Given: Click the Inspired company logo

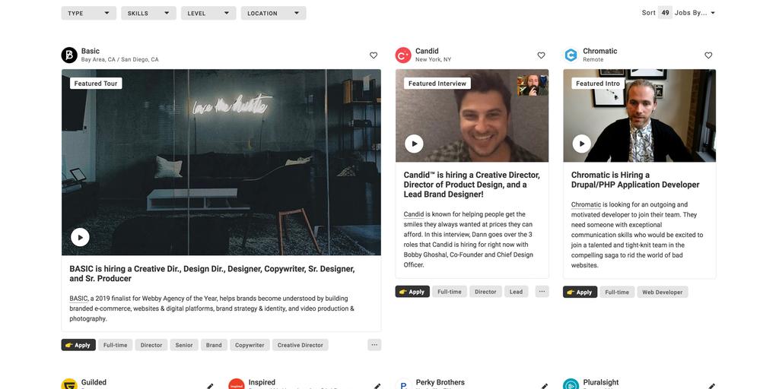Looking at the screenshot, I should pyautogui.click(x=237, y=384).
